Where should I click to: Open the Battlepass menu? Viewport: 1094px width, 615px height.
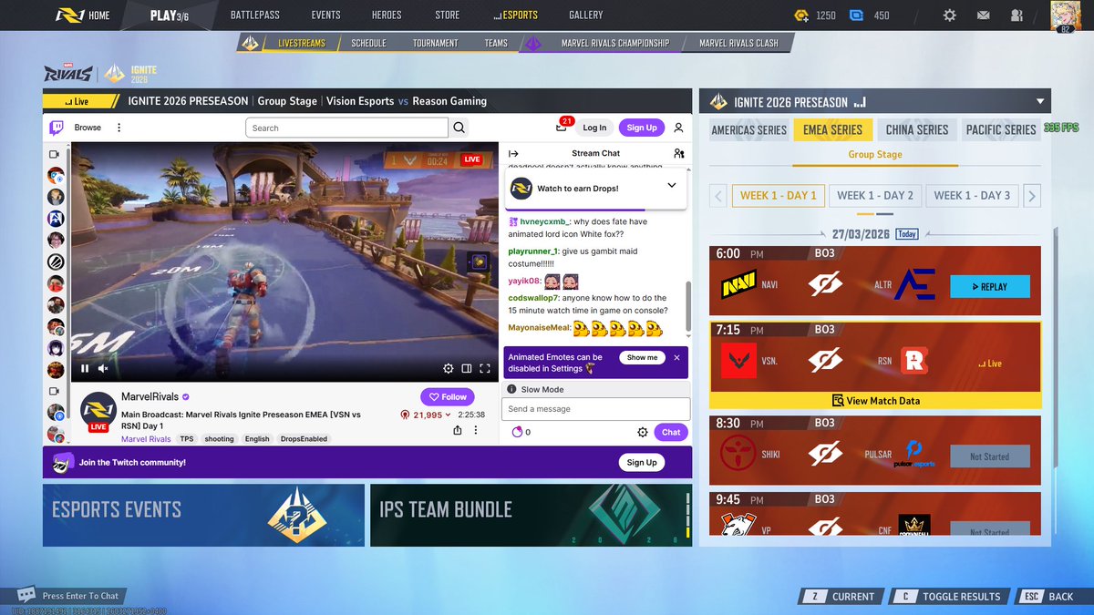tap(255, 15)
